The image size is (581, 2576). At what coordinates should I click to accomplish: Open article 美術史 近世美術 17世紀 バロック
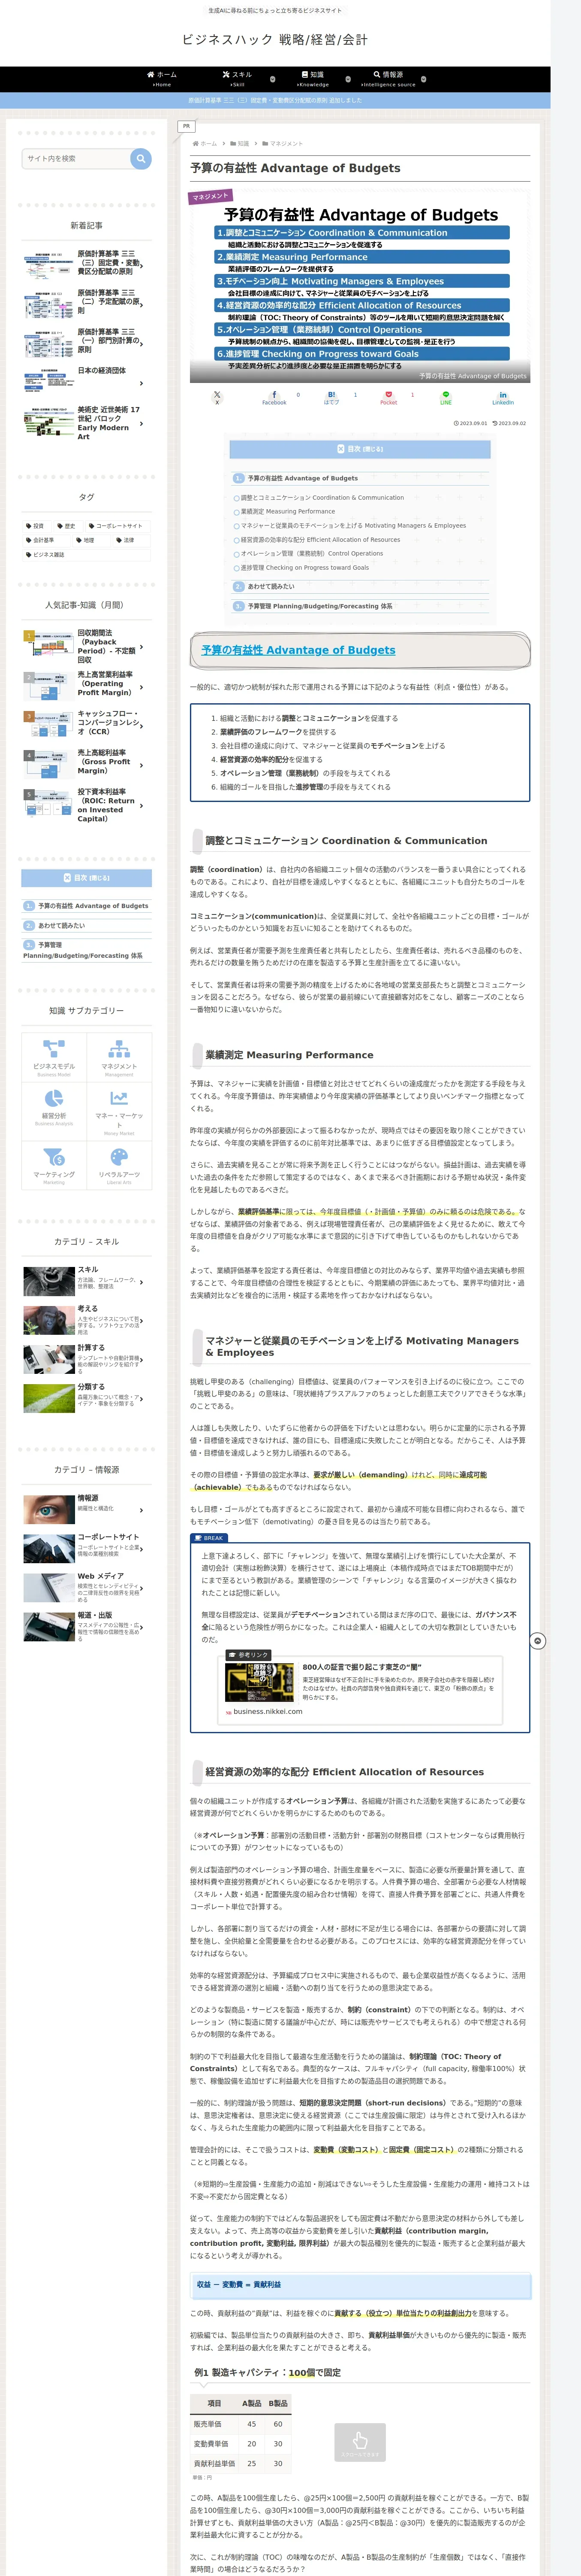(x=87, y=423)
